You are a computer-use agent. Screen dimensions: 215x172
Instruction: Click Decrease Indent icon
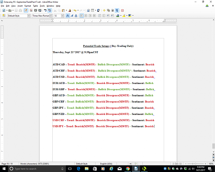[108, 15]
